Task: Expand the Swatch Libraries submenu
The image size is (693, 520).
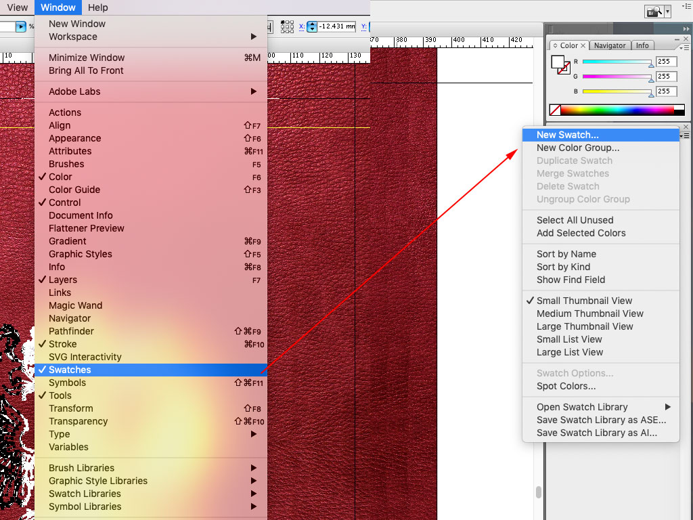Action: (x=151, y=494)
